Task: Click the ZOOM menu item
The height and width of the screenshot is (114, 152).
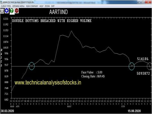Action: coord(47,6)
